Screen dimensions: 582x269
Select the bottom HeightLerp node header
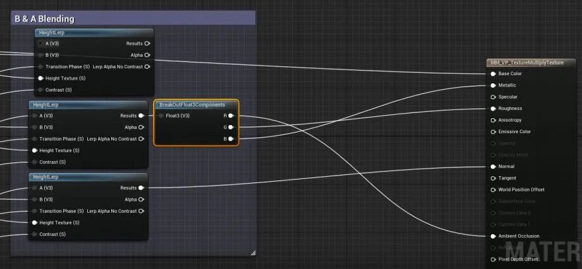pos(89,177)
